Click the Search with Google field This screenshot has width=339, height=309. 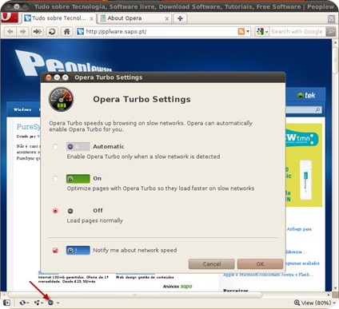(x=297, y=32)
